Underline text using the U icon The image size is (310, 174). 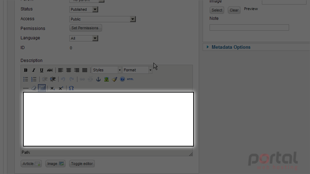tap(41, 70)
